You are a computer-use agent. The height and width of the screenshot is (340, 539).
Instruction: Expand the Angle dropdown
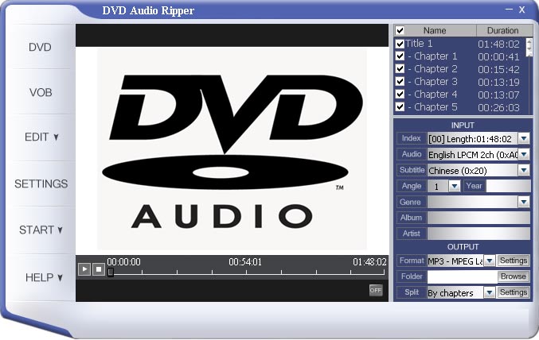(455, 186)
